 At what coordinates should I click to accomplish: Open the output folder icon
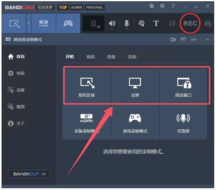pos(152,6)
